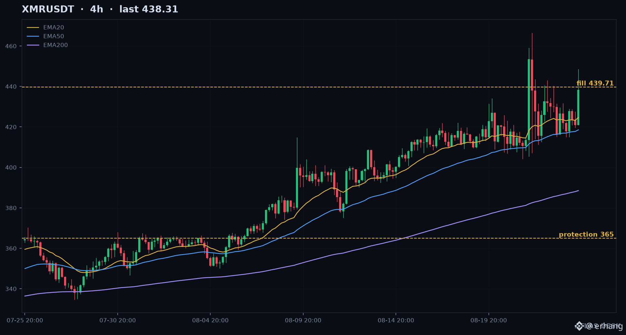
Task: Select the EMA50 legend label
Action: [54, 36]
